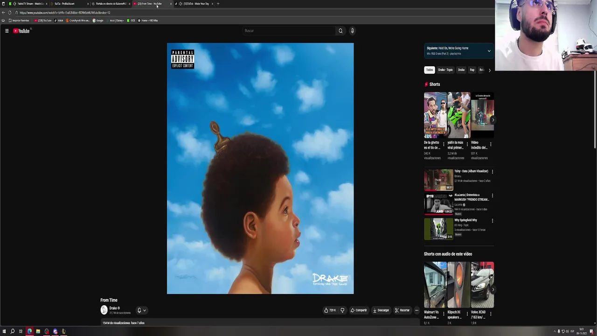Open the Drake channel avatar
The height and width of the screenshot is (336, 597).
(x=104, y=310)
